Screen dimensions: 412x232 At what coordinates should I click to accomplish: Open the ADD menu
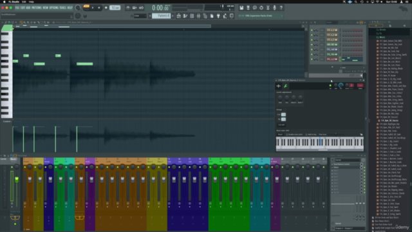[28, 8]
